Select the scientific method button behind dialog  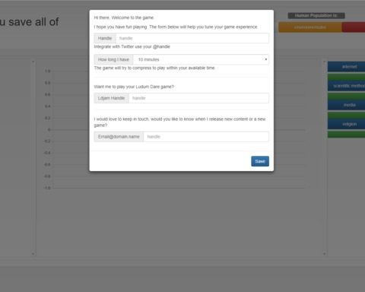click(x=346, y=86)
